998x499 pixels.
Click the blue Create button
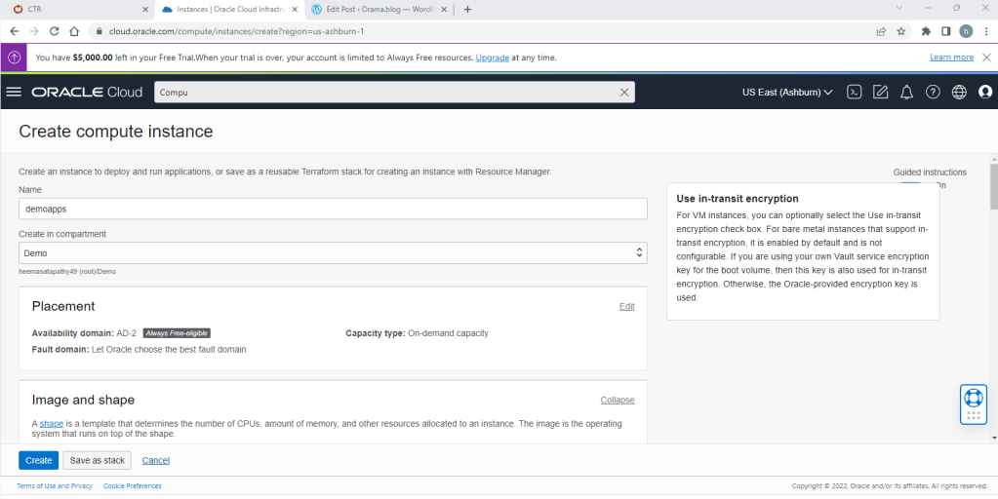point(38,460)
